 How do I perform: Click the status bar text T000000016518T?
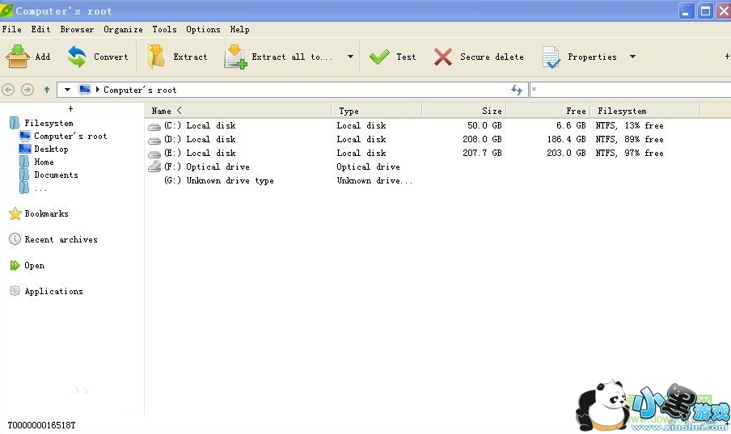[x=41, y=425]
